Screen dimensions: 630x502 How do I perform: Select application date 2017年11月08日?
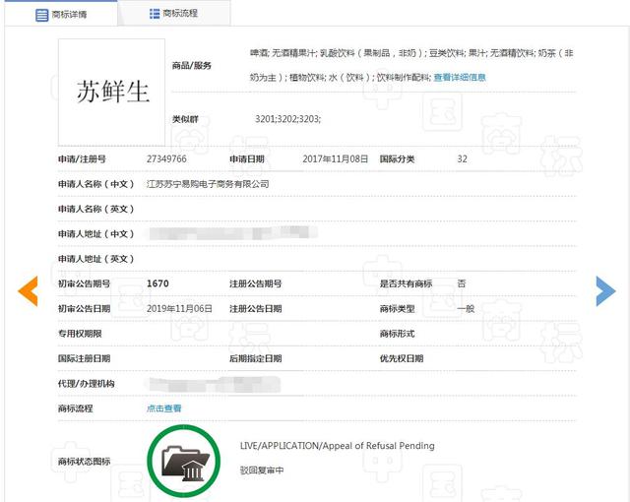click(335, 159)
